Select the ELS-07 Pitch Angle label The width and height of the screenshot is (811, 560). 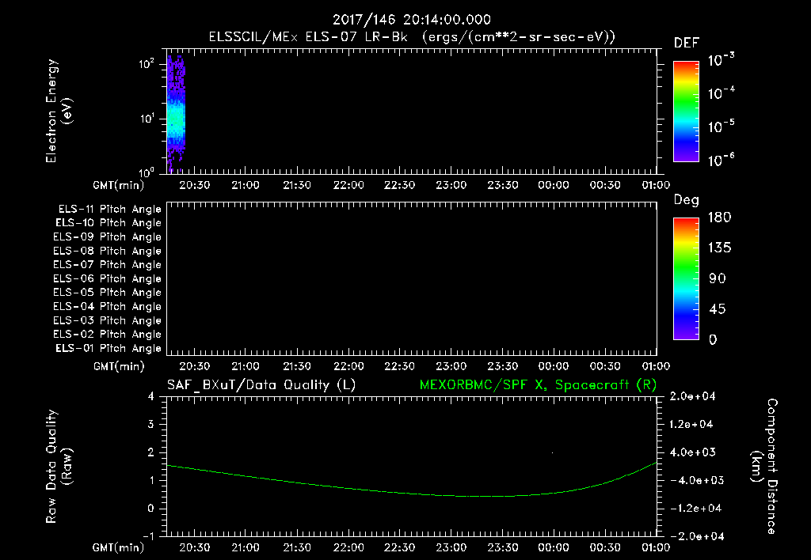point(107,264)
